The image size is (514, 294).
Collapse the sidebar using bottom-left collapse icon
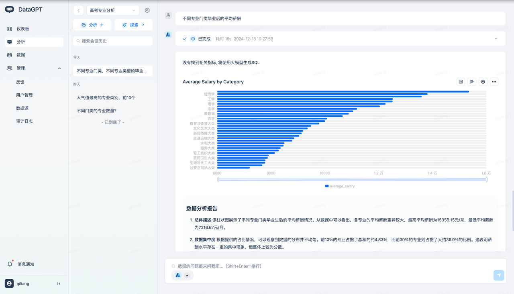tap(59, 284)
